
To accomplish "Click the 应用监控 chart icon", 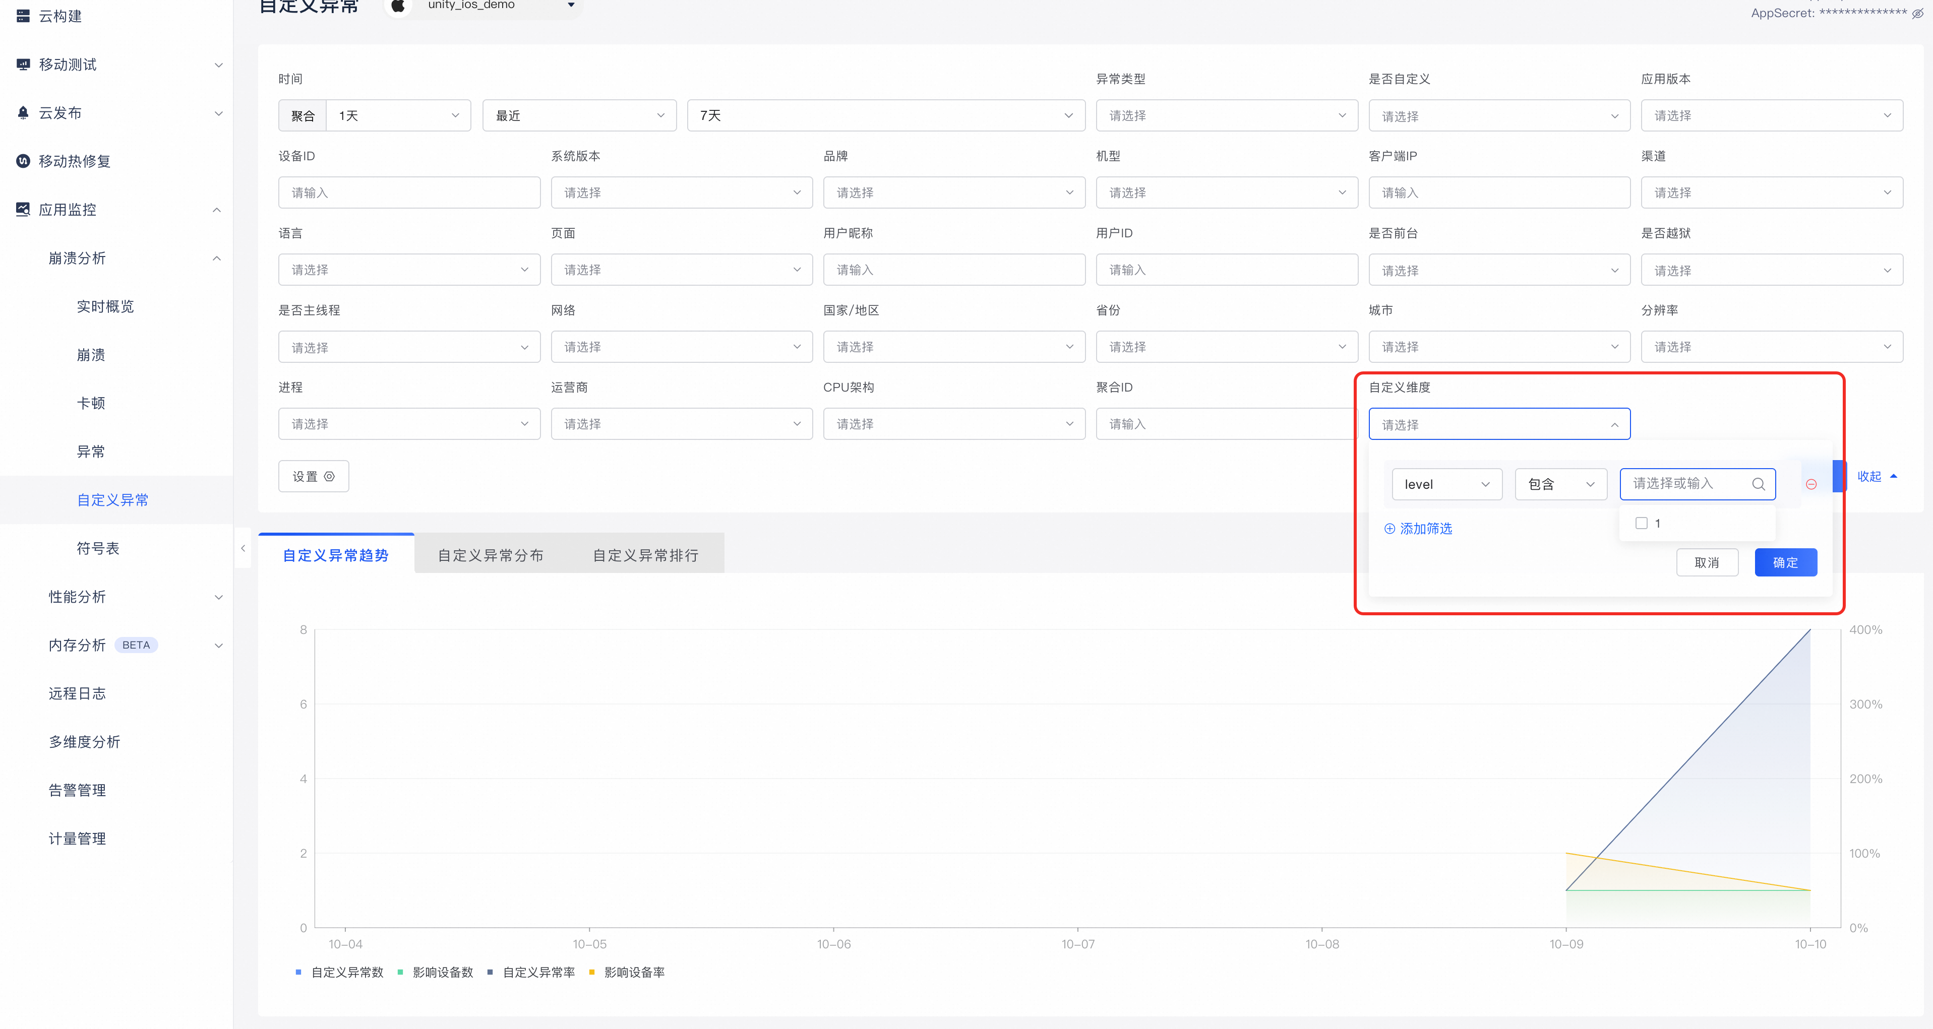I will click(x=23, y=209).
